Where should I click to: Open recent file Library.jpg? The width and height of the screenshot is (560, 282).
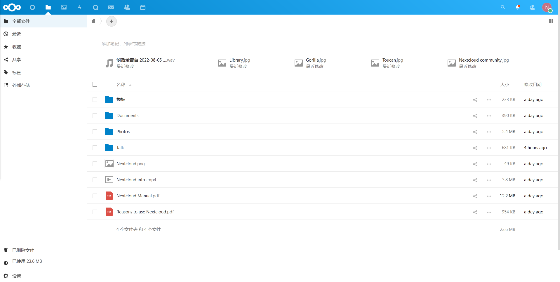point(234,63)
